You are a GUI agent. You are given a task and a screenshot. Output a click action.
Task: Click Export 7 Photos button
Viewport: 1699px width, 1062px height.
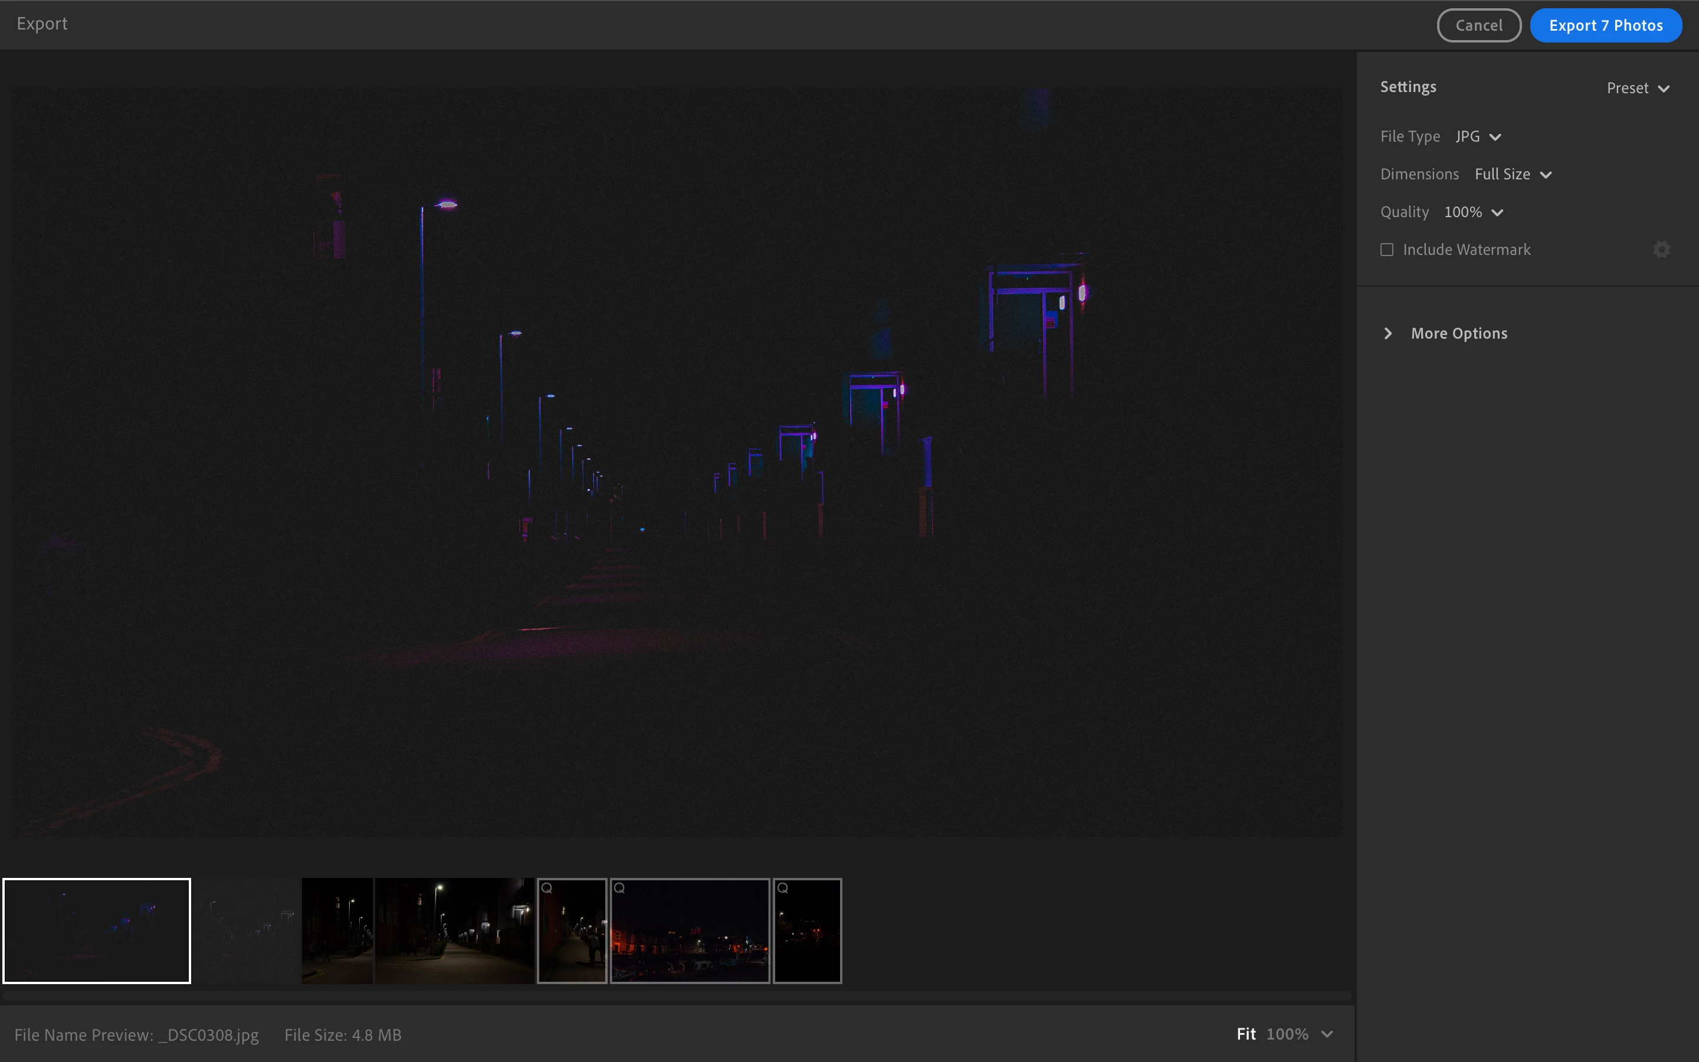click(x=1606, y=26)
